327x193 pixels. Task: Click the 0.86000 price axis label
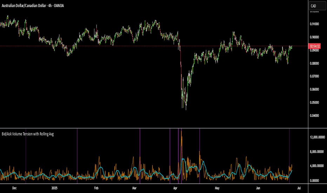(314, 89)
